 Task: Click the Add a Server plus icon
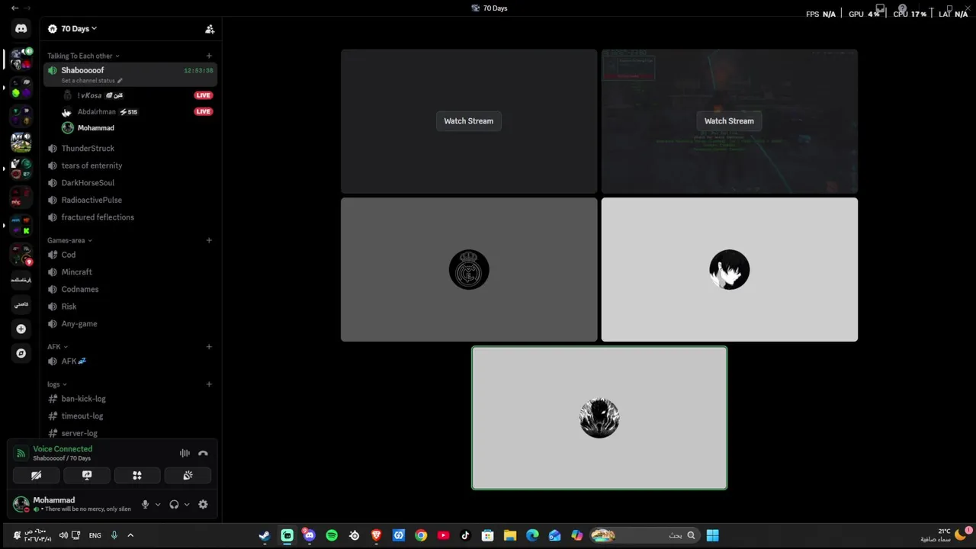(21, 329)
